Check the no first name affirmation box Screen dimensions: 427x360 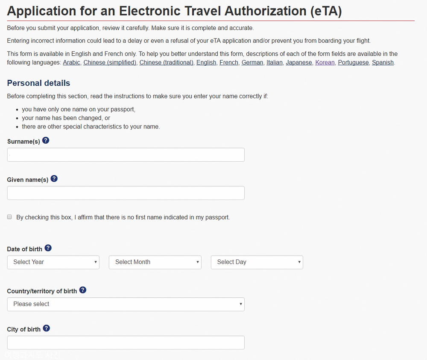[x=9, y=217]
